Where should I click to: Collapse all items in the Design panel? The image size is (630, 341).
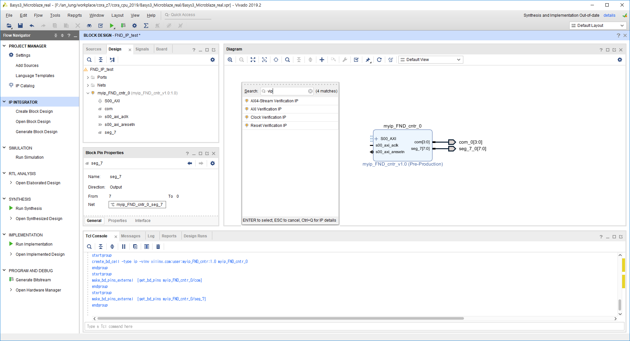[x=101, y=60]
